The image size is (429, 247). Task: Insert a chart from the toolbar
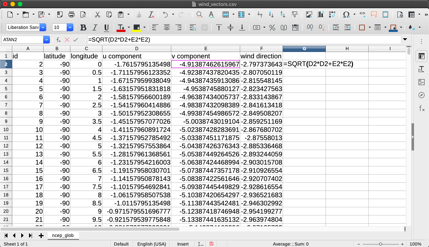click(x=321, y=15)
